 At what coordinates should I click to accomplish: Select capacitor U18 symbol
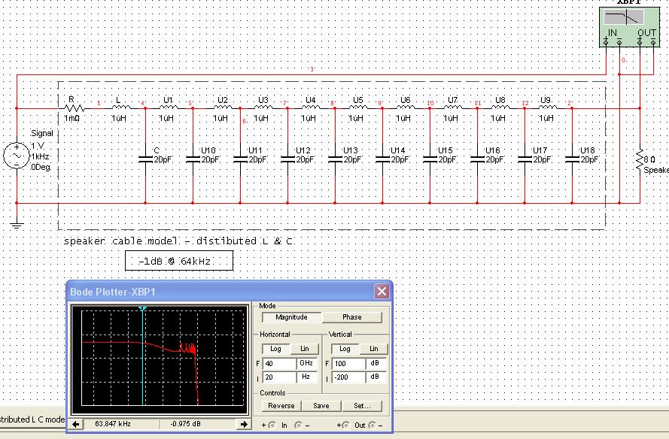[x=572, y=159]
